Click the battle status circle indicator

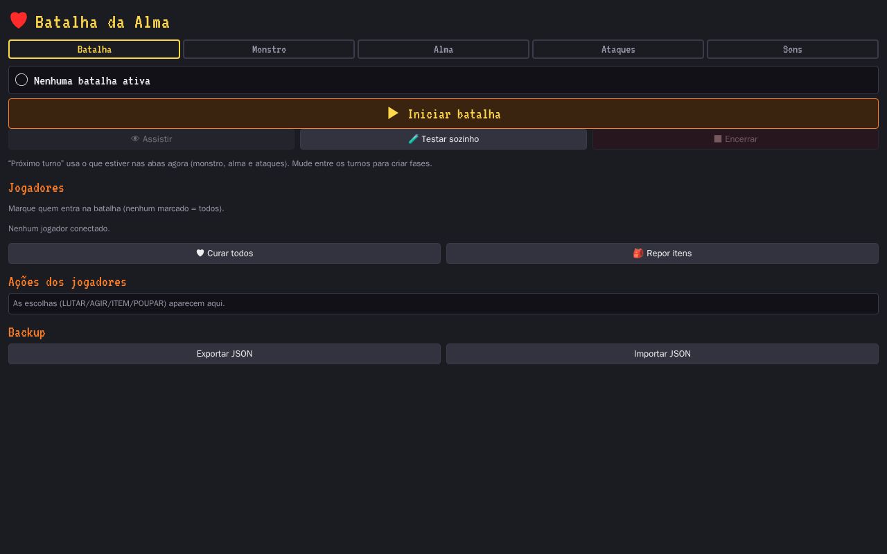coord(21,80)
